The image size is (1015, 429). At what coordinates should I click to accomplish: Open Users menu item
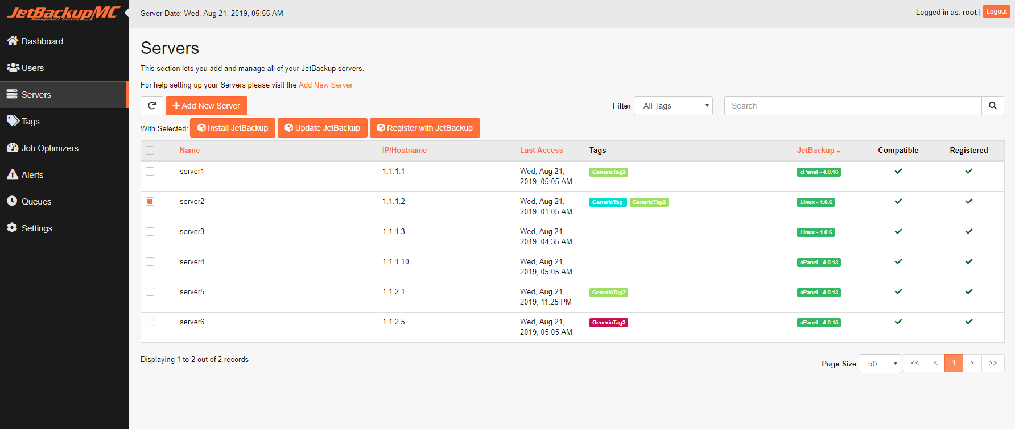tap(64, 68)
